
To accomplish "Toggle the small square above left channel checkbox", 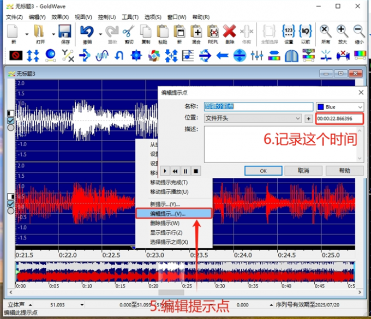I will (11, 113).
